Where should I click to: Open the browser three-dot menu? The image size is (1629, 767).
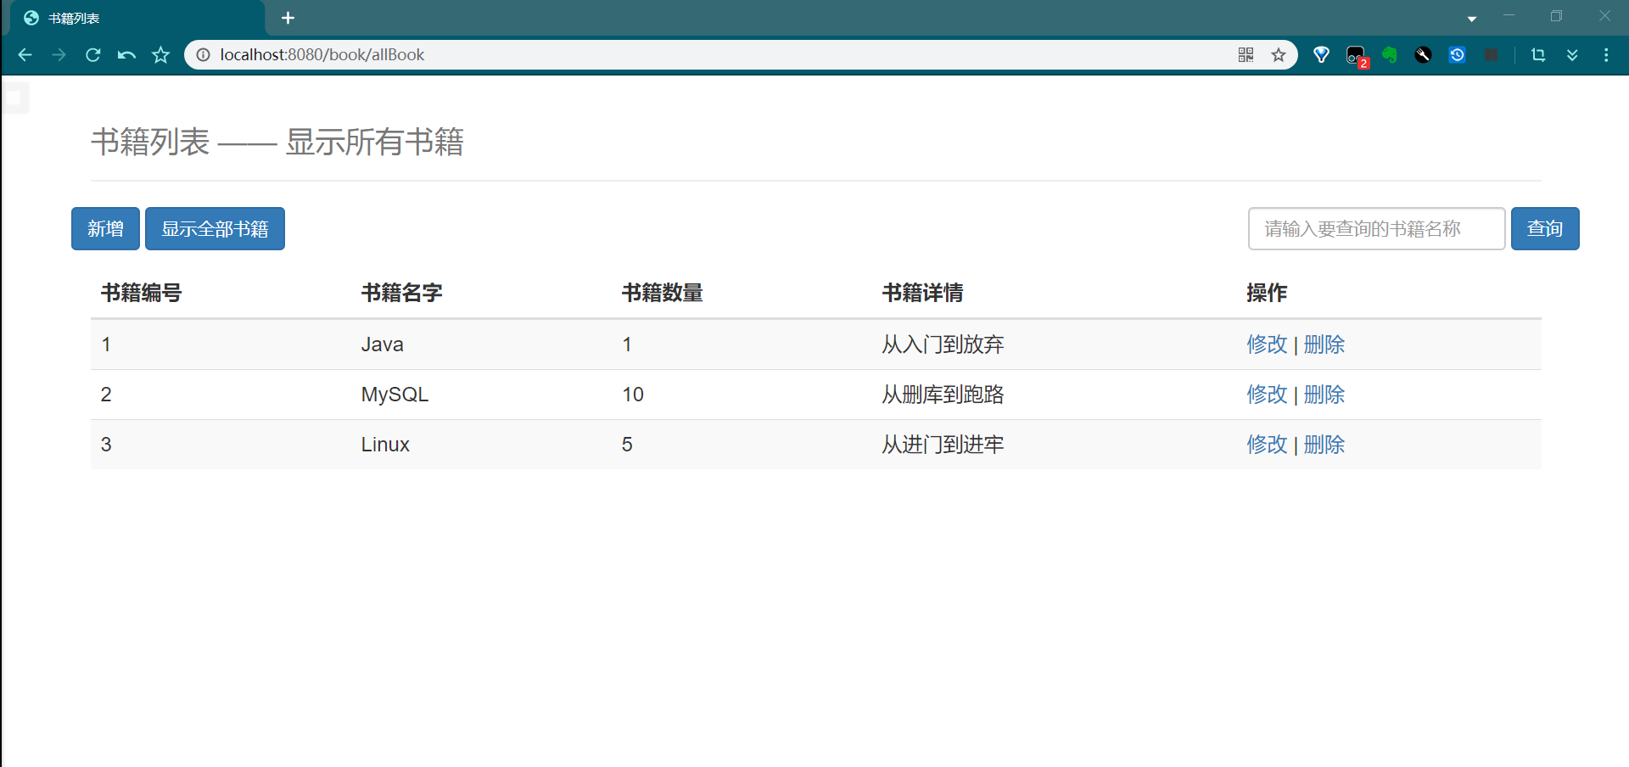click(x=1606, y=55)
